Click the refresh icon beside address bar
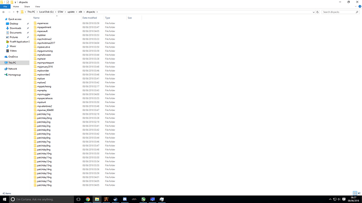 click(x=317, y=12)
